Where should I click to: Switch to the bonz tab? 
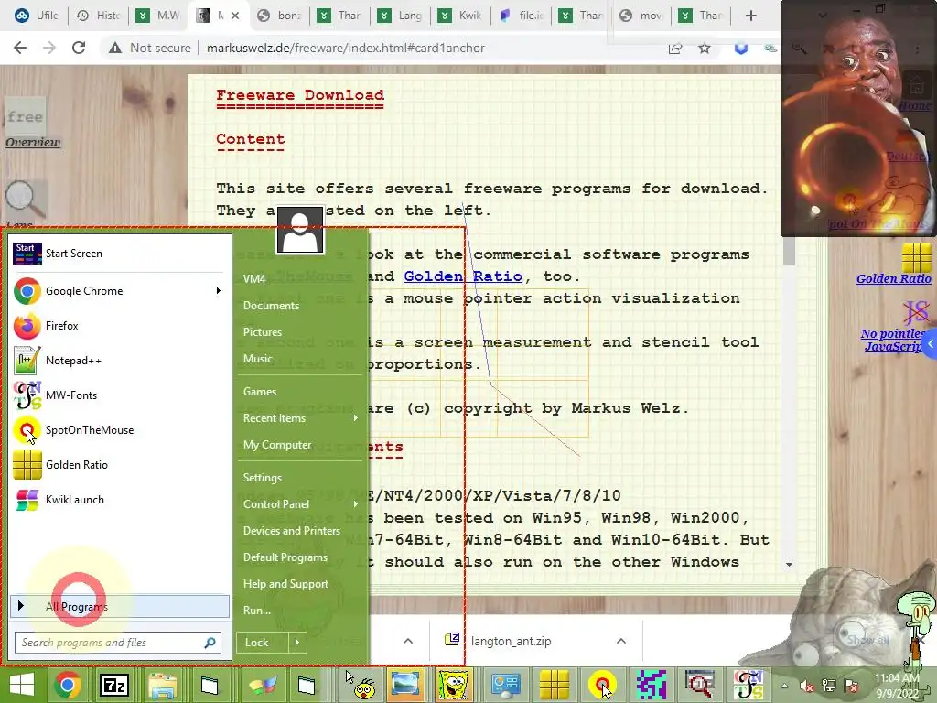(280, 16)
